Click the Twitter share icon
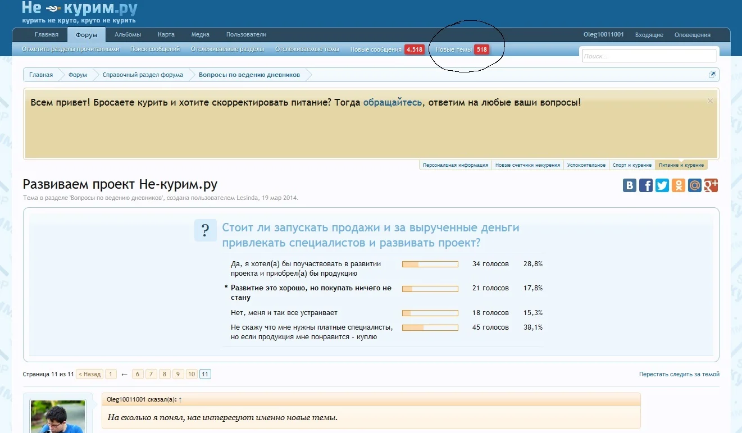Image resolution: width=742 pixels, height=433 pixels. pyautogui.click(x=662, y=185)
